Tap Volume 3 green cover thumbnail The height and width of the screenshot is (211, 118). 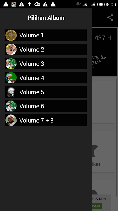coord(11,64)
